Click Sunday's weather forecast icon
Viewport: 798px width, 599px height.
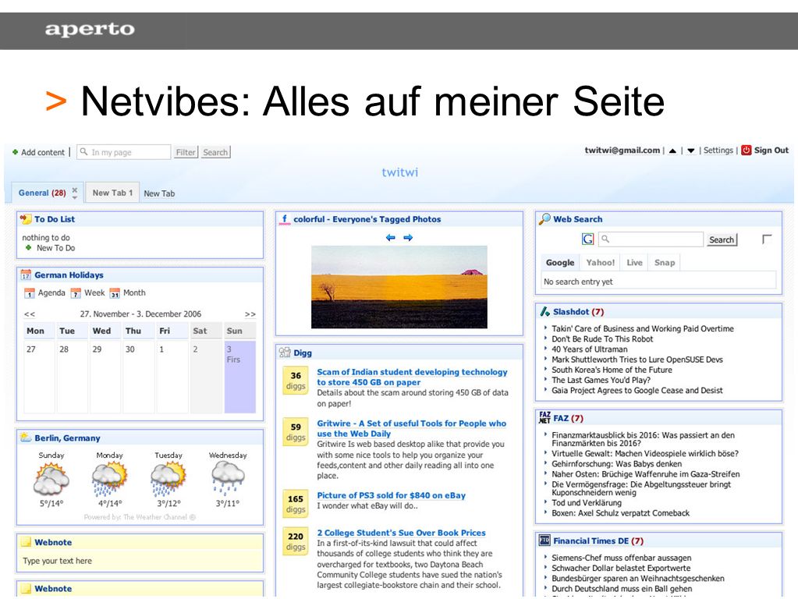pyautogui.click(x=51, y=479)
